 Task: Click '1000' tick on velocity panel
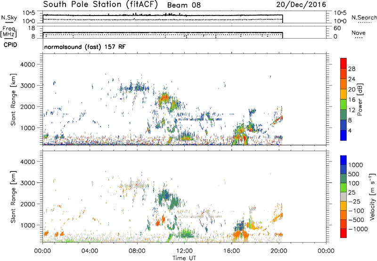click(28, 225)
